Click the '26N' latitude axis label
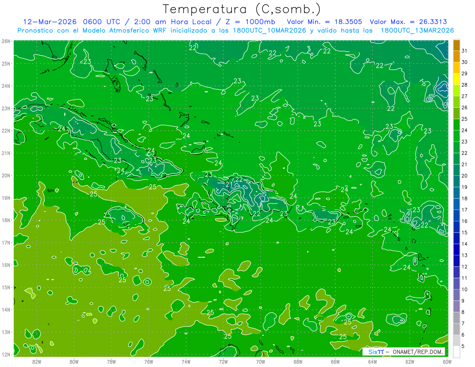 point(6,41)
